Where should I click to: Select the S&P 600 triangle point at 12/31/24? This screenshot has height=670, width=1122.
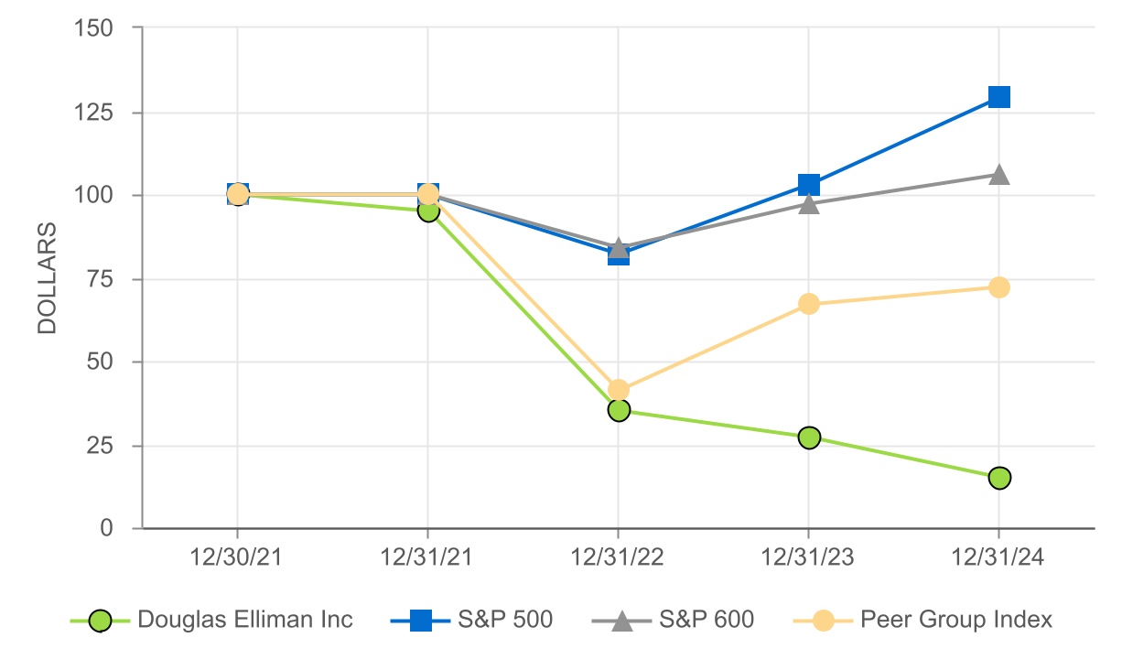999,174
